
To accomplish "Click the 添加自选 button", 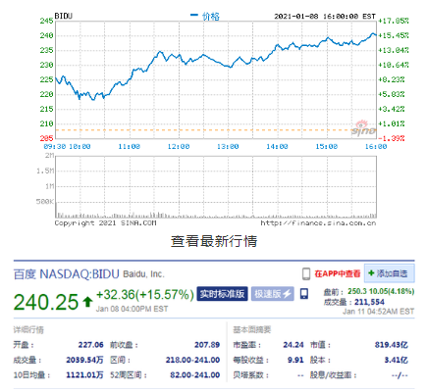I will [390, 273].
